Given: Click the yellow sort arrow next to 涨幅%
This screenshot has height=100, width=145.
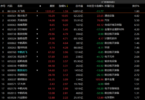Looking at the screenshot, I should (x=67, y=6).
